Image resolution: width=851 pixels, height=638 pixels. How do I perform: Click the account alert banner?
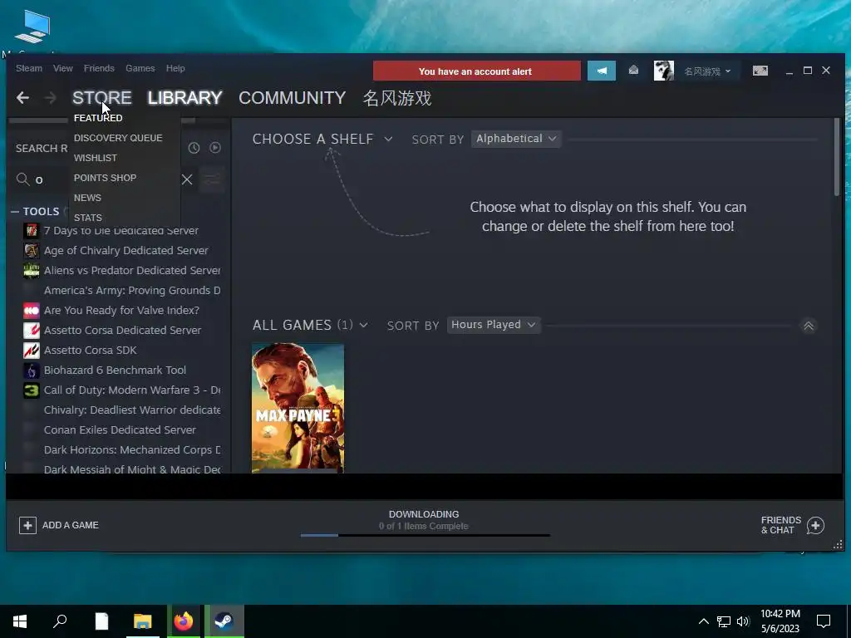coord(476,71)
